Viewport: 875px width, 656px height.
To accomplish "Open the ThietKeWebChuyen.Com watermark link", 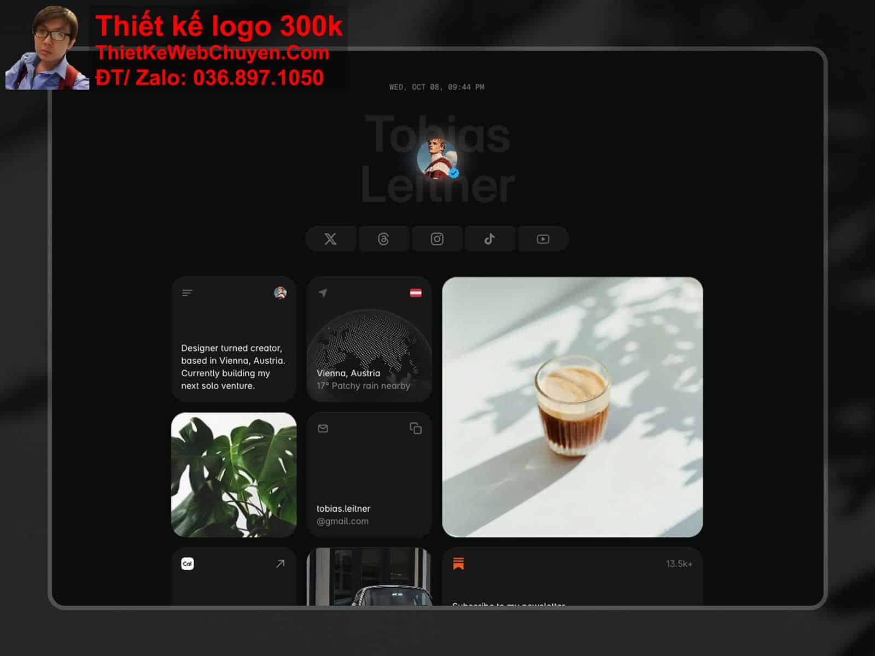I will pyautogui.click(x=212, y=53).
